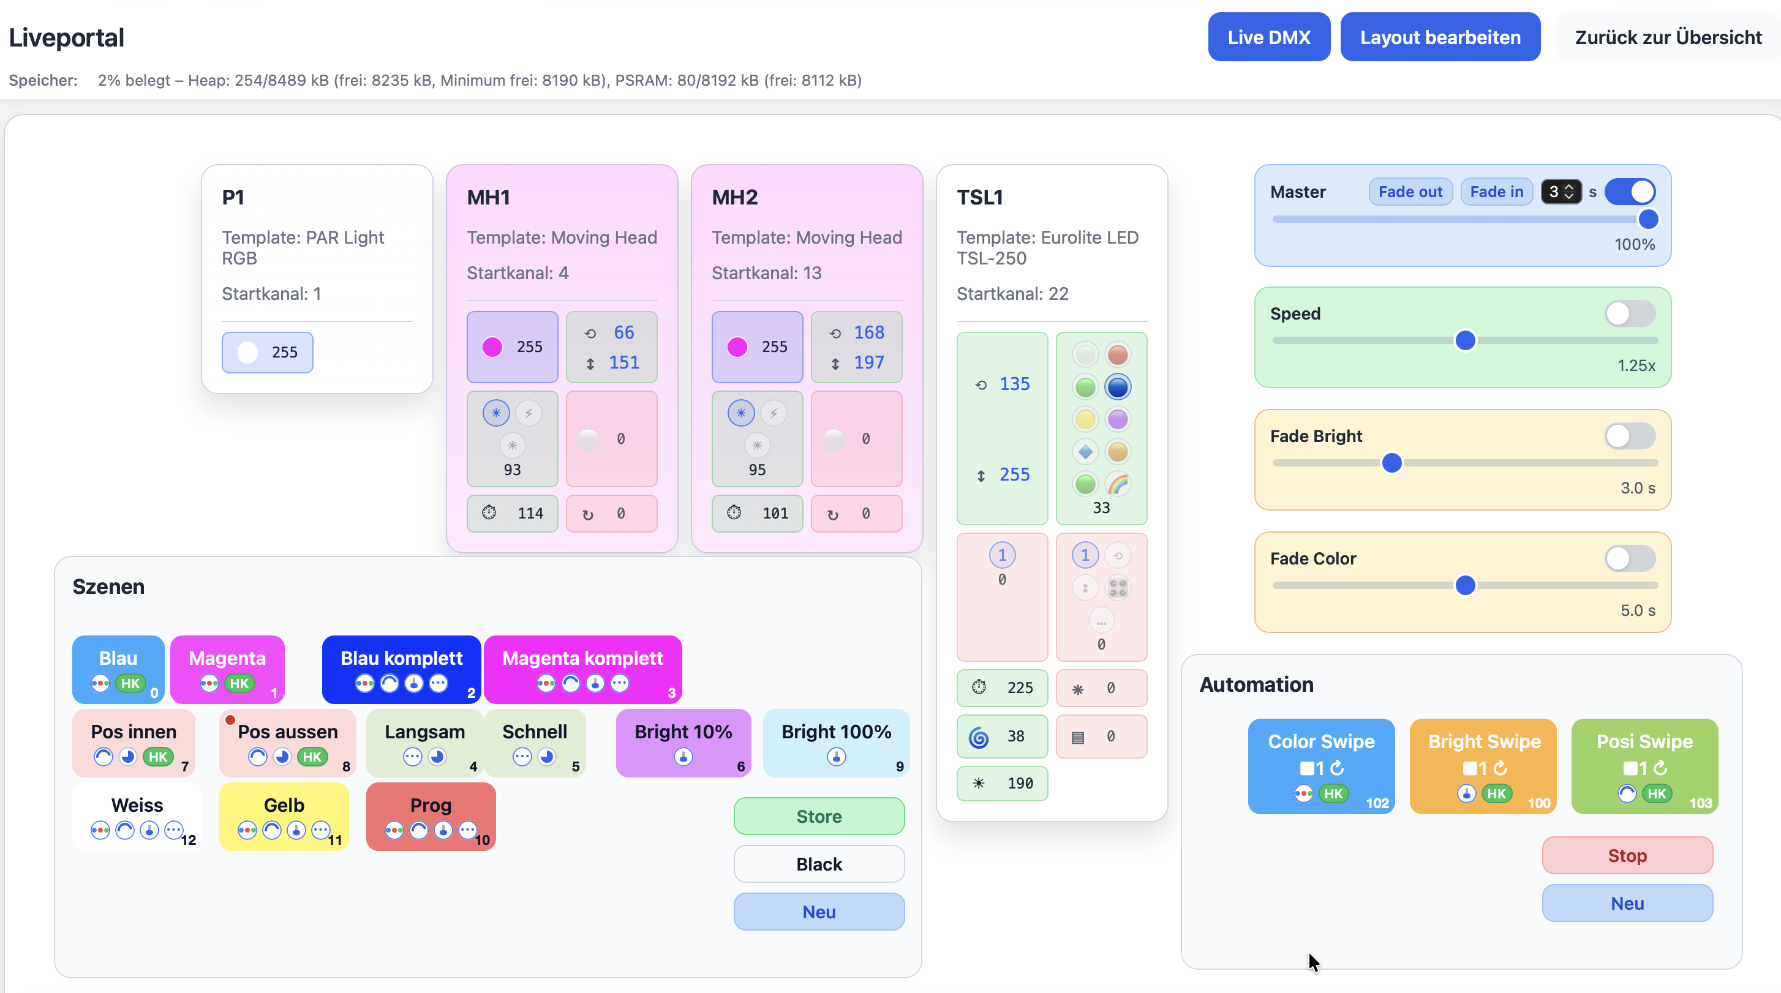Toggle the Master switch off

tap(1630, 192)
